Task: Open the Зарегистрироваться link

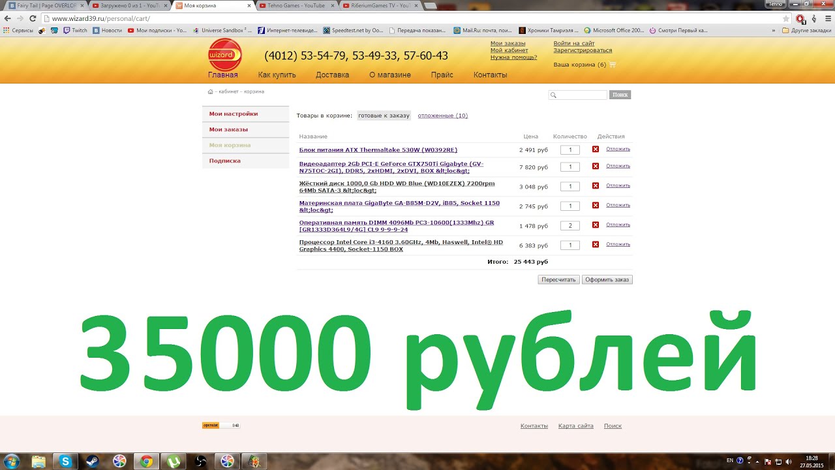Action: coord(583,50)
